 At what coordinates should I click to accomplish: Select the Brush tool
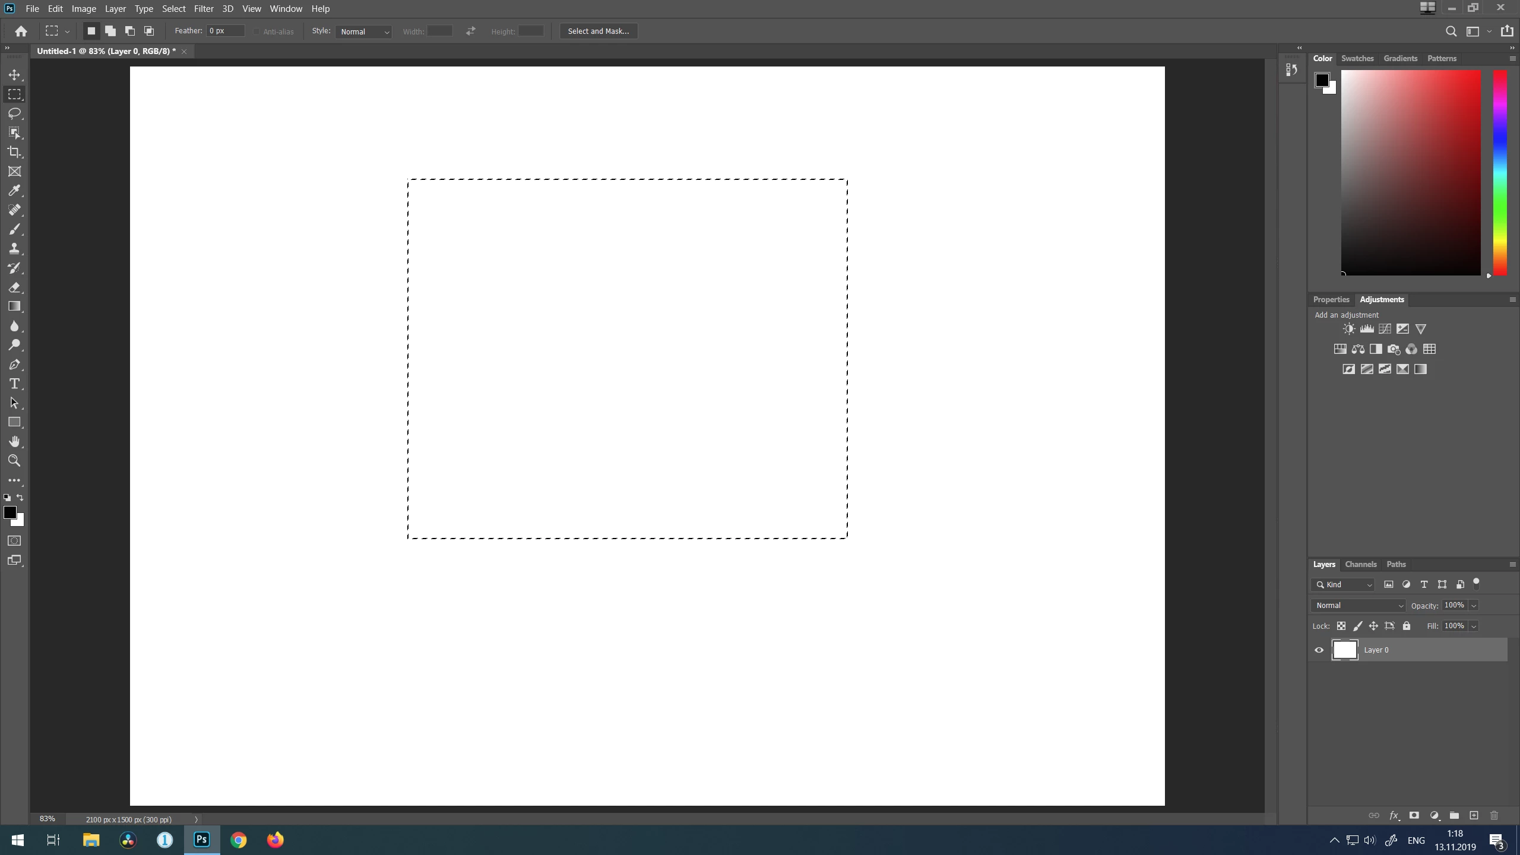pos(14,229)
